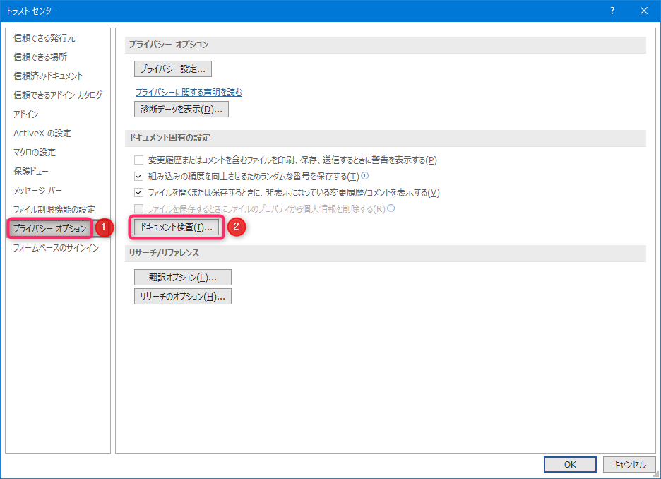This screenshot has height=479, width=661.
Task: Uncheck ランダムな番号を保存する checkbox
Action: click(138, 176)
